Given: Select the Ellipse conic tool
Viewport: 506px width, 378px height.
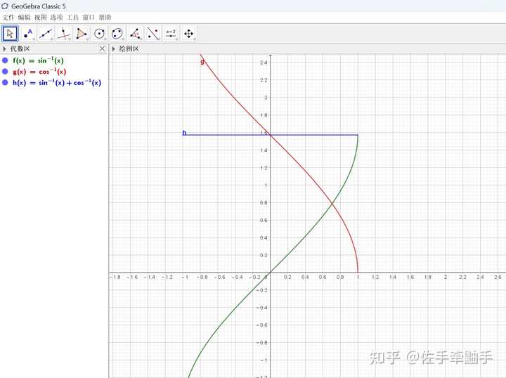Looking at the screenshot, I should click(117, 34).
